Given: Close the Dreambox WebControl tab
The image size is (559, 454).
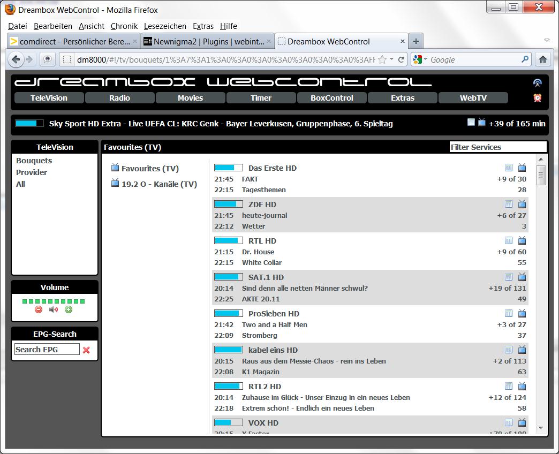Looking at the screenshot, I should tap(403, 41).
